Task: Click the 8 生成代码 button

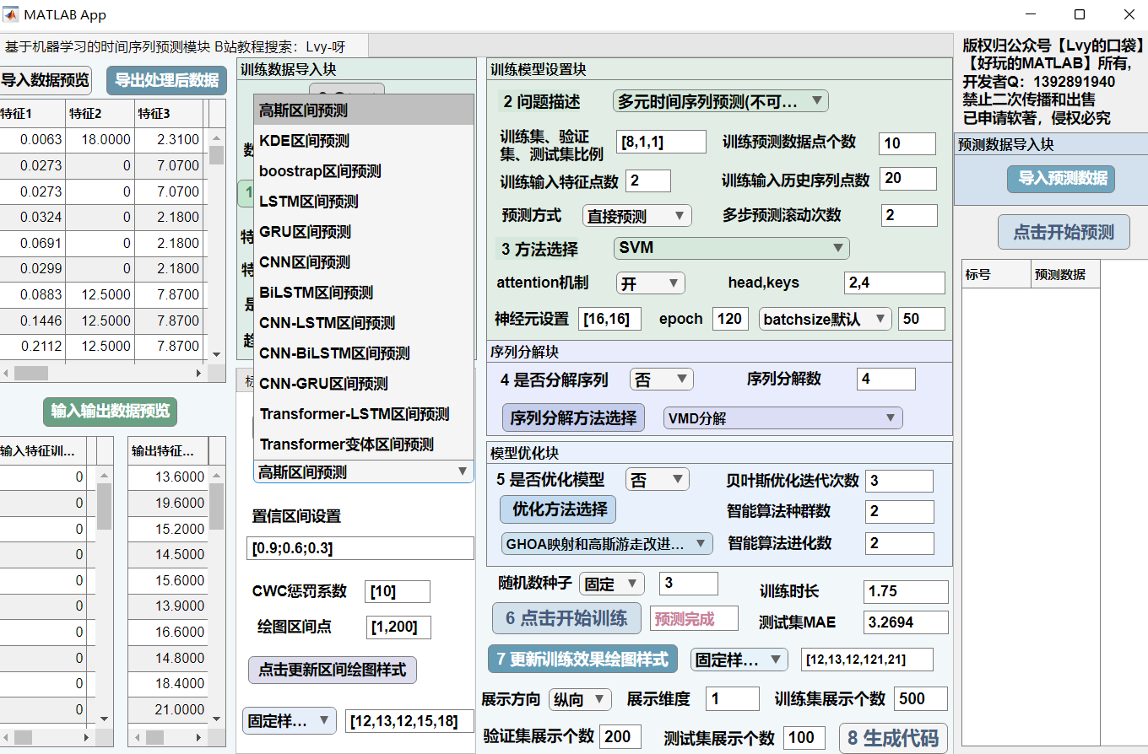Action: 892,738
